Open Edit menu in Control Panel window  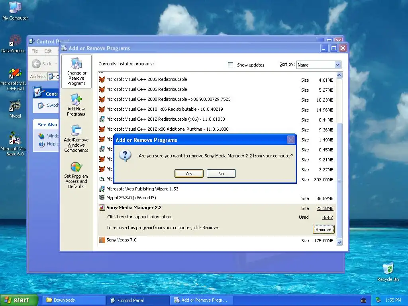(x=48, y=51)
